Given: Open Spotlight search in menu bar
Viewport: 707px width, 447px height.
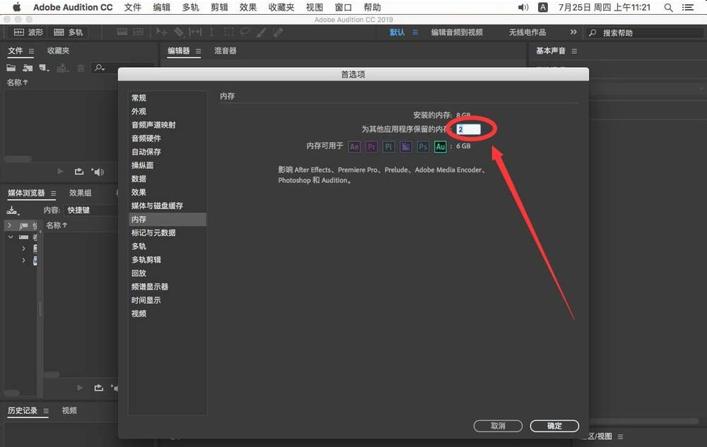Looking at the screenshot, I should pos(668,7).
